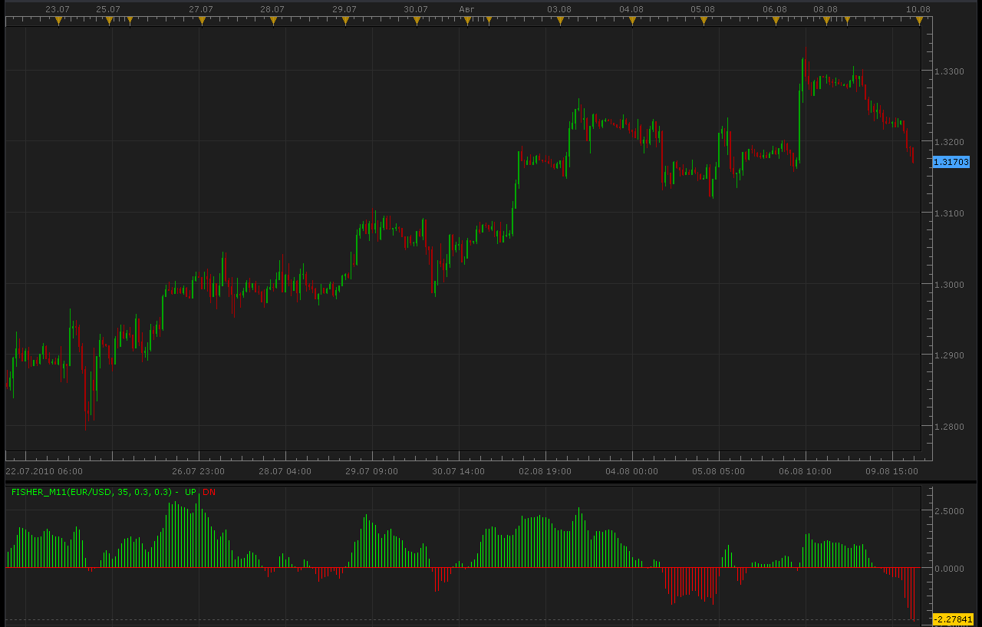Viewport: 982px width, 627px height.
Task: Click the month marker under Авг
Action: coord(467,21)
